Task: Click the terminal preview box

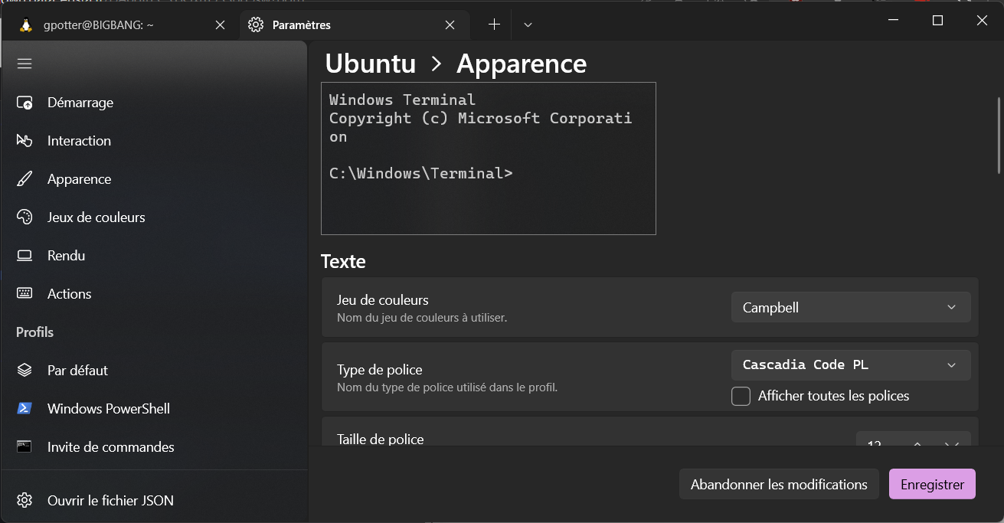Action: 489,158
